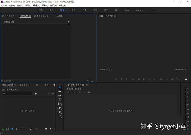Viewport: 191px width, 135px height.
Task: Select the Hand tool
Action: point(60,112)
